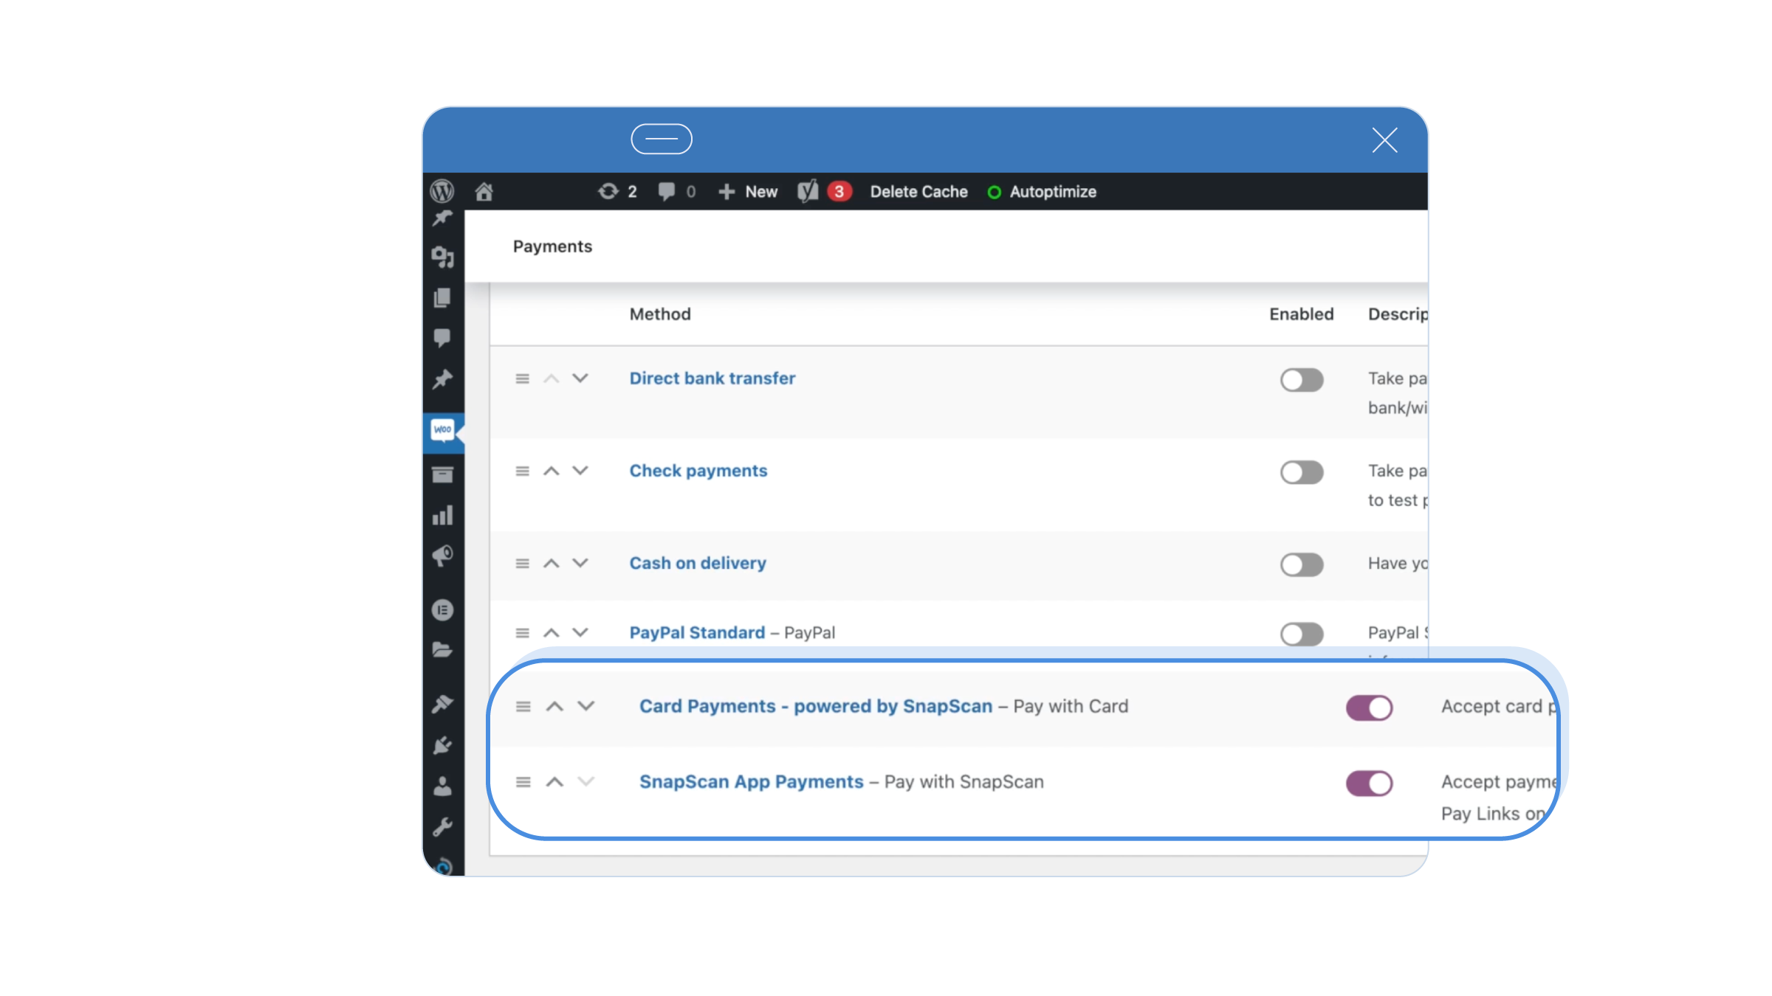Select Autoptimize status indicator
The image size is (1772, 996).
[x=995, y=191]
